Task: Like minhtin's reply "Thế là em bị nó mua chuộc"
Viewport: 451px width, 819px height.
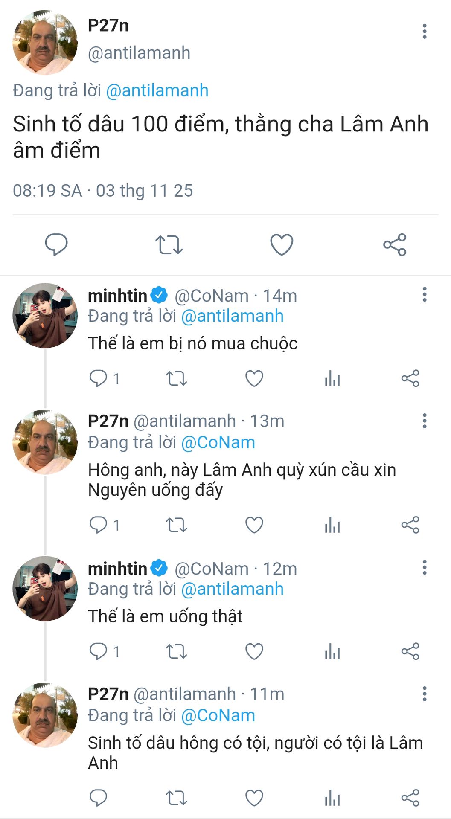Action: 254,378
